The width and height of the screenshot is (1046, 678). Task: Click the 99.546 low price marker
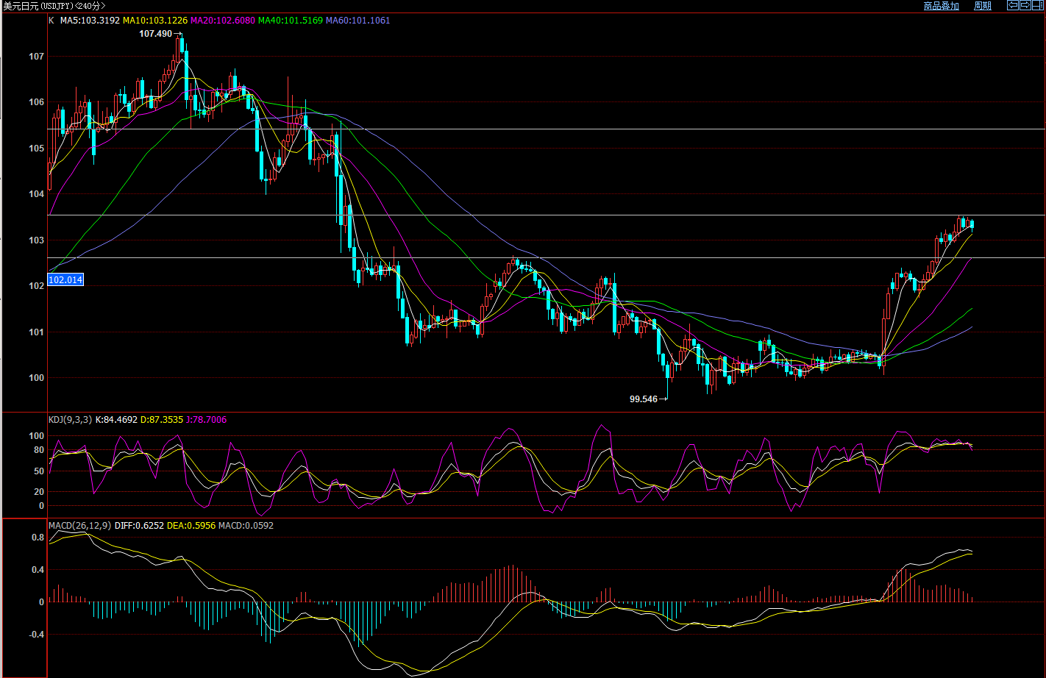(644, 399)
